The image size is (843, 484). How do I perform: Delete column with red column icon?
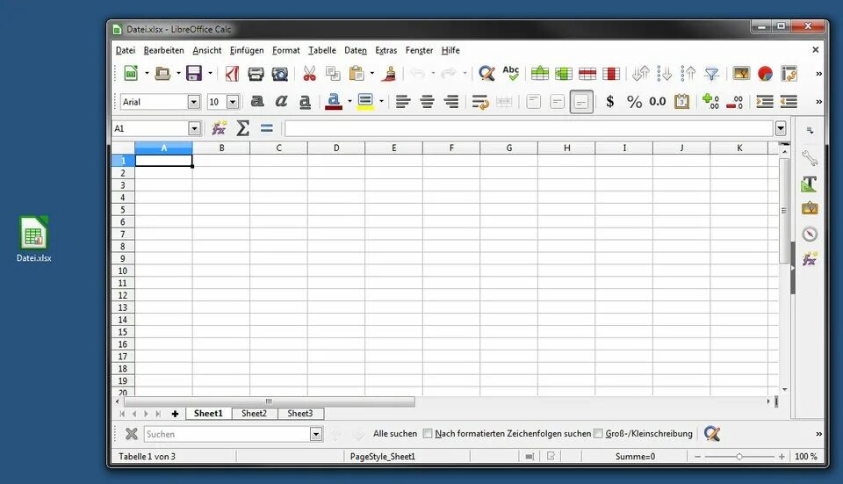click(x=611, y=73)
